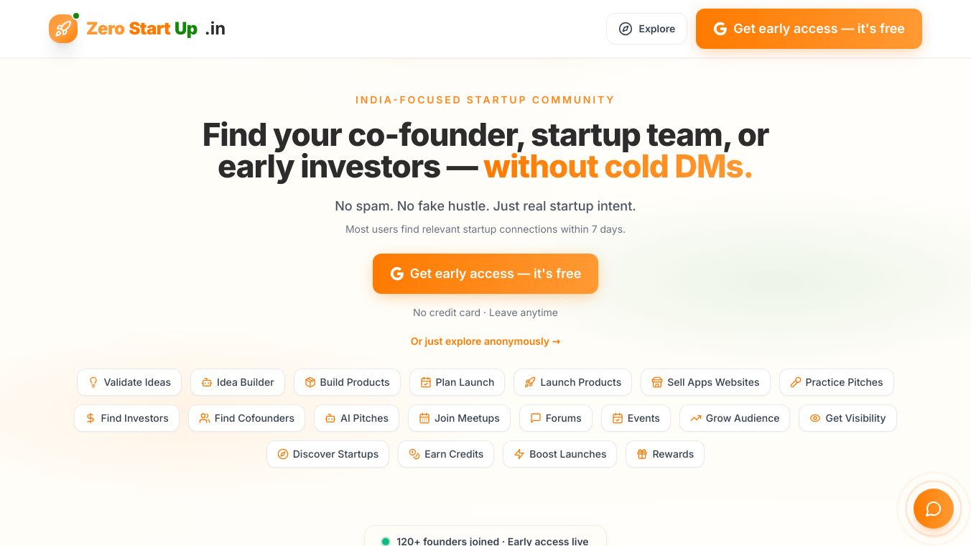Select the paperclip icon on Practice Pitches
This screenshot has height=546, width=971.
point(796,382)
